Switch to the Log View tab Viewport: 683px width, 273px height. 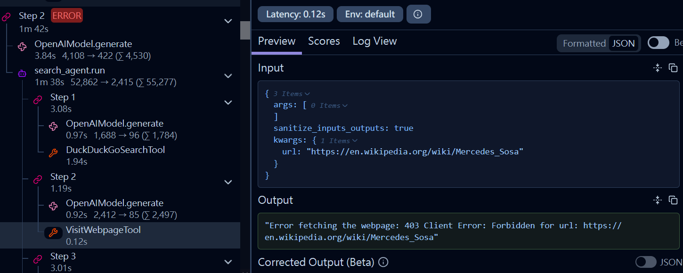pos(374,41)
